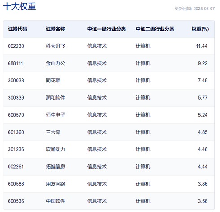Select the 拓维信息 security name
220x212 pixels.
point(56,167)
